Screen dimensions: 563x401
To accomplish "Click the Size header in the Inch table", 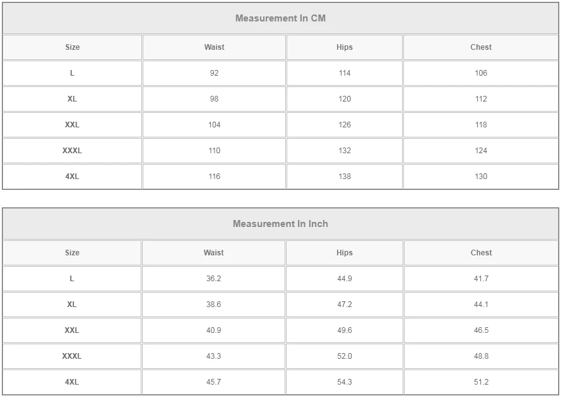I will tap(72, 253).
